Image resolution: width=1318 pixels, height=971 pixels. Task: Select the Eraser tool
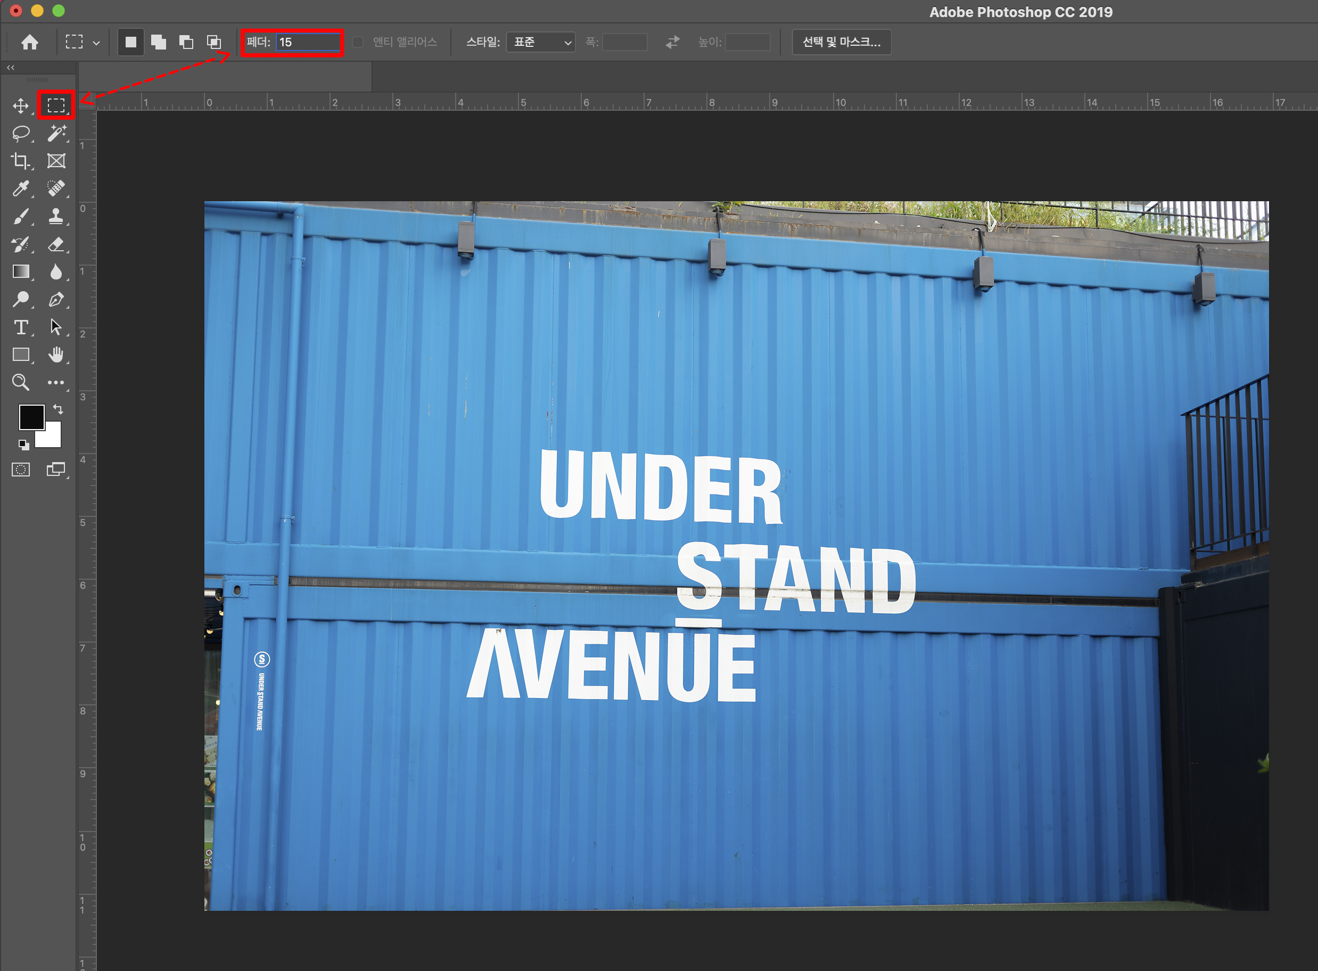point(56,244)
